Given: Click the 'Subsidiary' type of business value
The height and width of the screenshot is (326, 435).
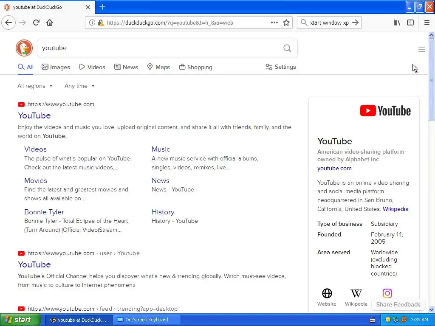Looking at the screenshot, I should click(384, 224).
